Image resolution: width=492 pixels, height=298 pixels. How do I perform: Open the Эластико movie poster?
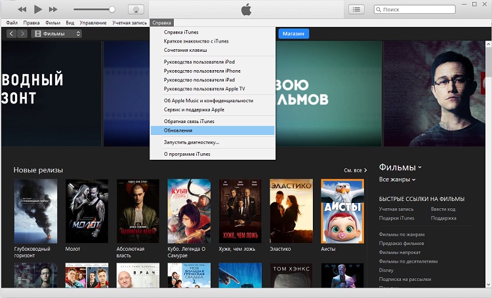click(291, 211)
